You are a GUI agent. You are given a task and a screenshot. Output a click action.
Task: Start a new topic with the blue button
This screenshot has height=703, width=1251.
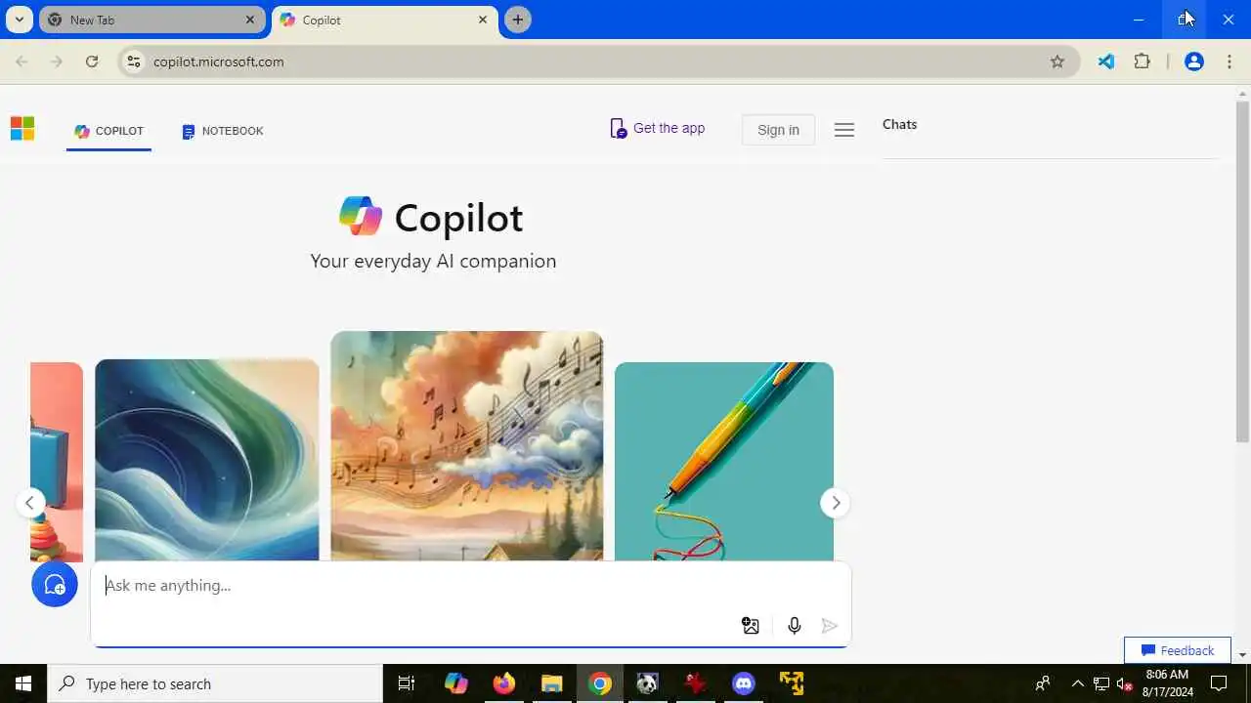pos(55,584)
